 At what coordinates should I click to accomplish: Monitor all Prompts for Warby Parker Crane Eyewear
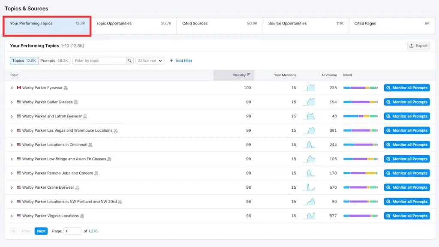(407, 187)
